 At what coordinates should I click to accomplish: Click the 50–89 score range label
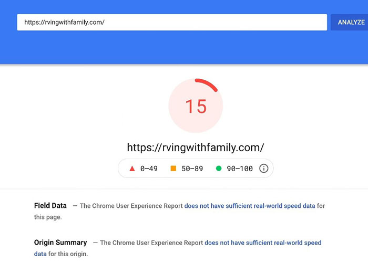click(192, 169)
